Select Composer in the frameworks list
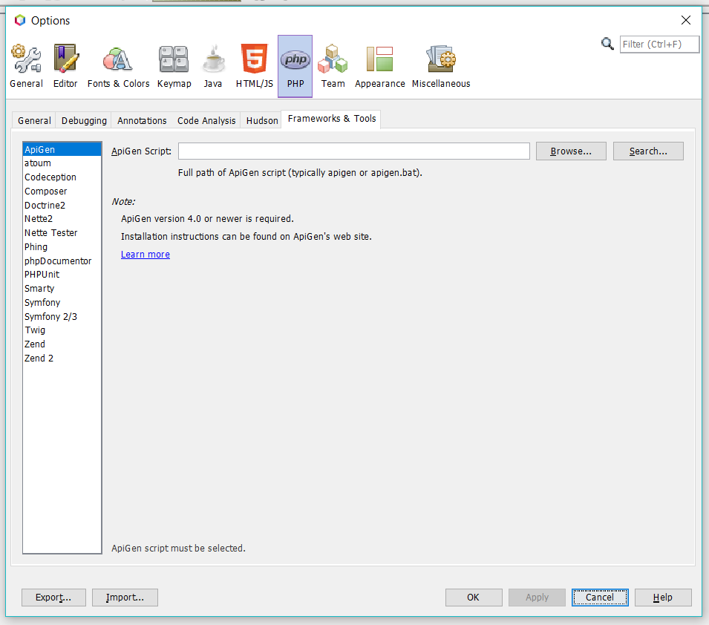Viewport: 709px width, 625px height. coord(62,192)
